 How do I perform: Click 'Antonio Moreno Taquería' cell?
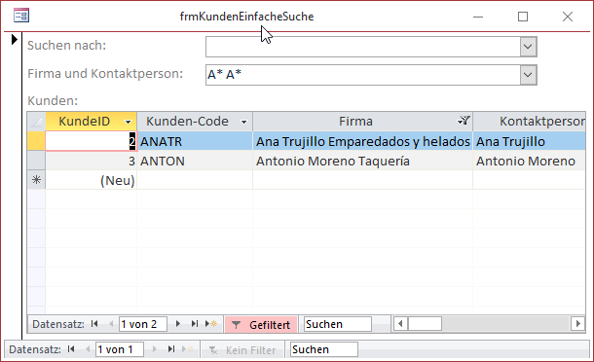[362, 161]
